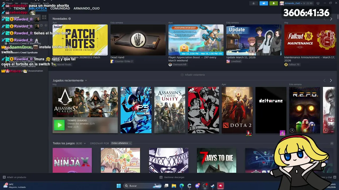This screenshot has width=339, height=190.
Task: Open the TIENDA tab
Action: point(19,8)
